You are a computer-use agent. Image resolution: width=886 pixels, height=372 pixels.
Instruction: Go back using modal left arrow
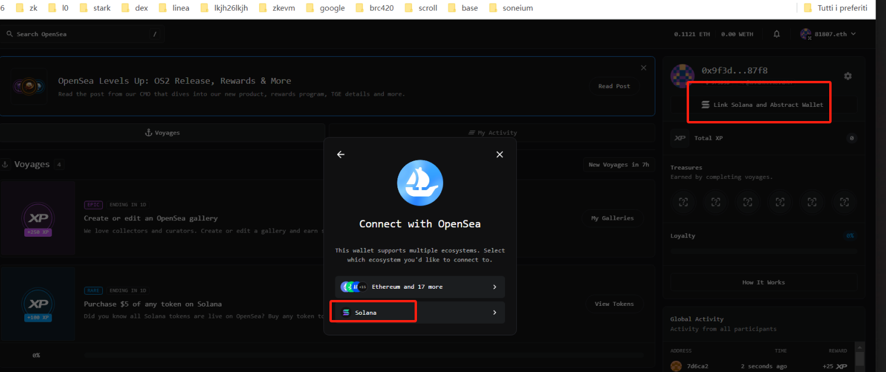pos(341,154)
